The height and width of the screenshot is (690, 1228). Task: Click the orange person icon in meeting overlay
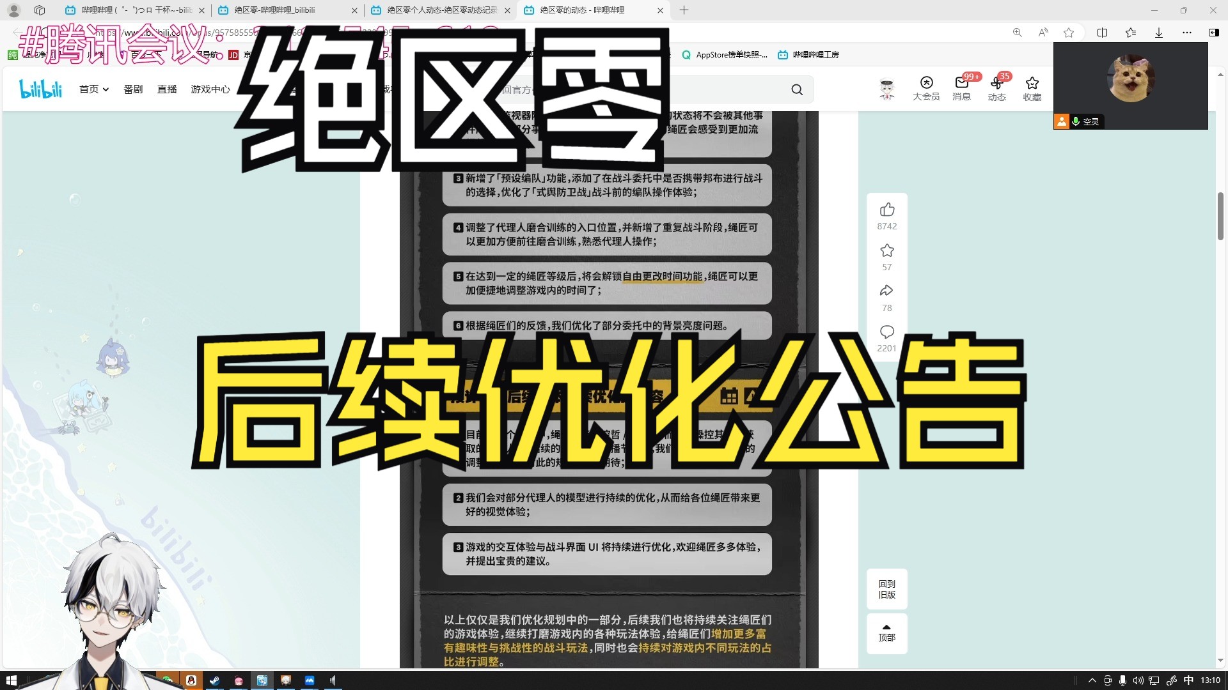coord(1062,121)
